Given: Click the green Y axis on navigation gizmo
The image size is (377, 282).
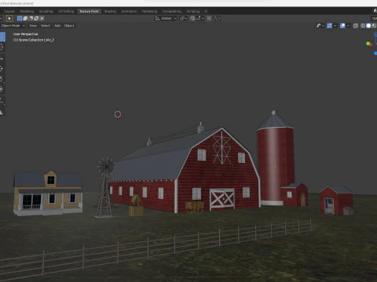Looking at the screenshot, I should 368,43.
